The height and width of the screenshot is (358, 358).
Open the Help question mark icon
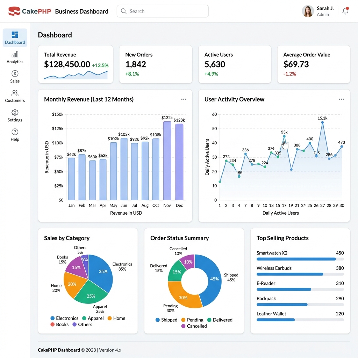pos(15,132)
